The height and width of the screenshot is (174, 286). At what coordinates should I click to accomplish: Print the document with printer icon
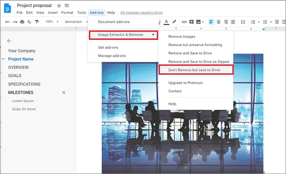point(22,22)
